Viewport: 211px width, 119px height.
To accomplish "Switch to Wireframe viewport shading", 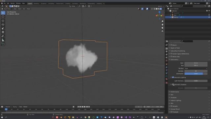I will coord(155,9).
